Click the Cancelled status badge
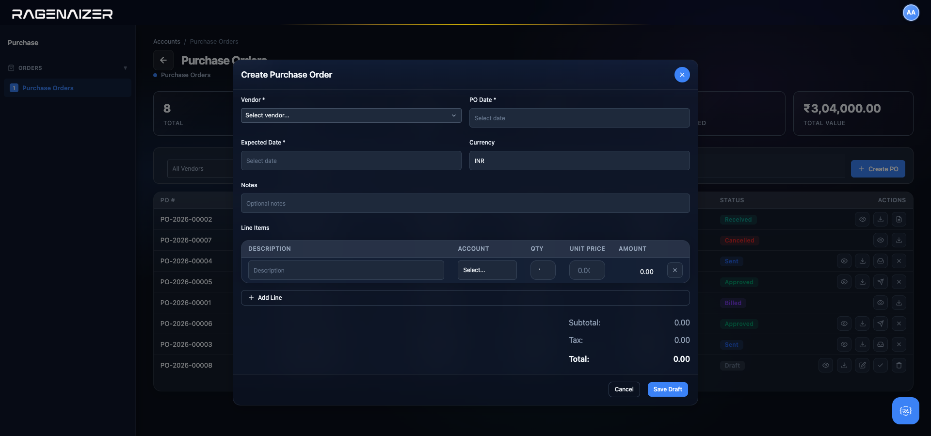 coord(739,241)
